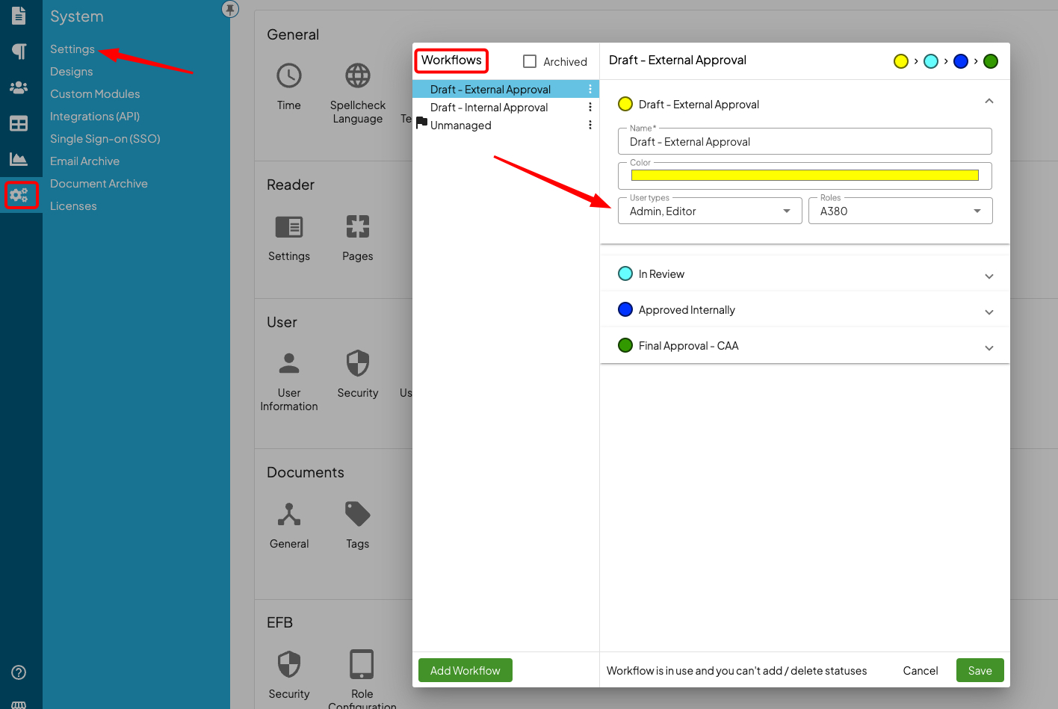1058x709 pixels.
Task: Open the paragraph formatting icon in left rail
Action: coord(19,51)
